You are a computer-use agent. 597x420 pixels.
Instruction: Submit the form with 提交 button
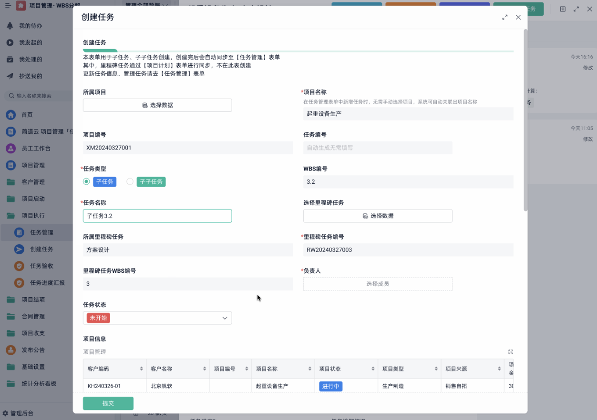point(108,403)
